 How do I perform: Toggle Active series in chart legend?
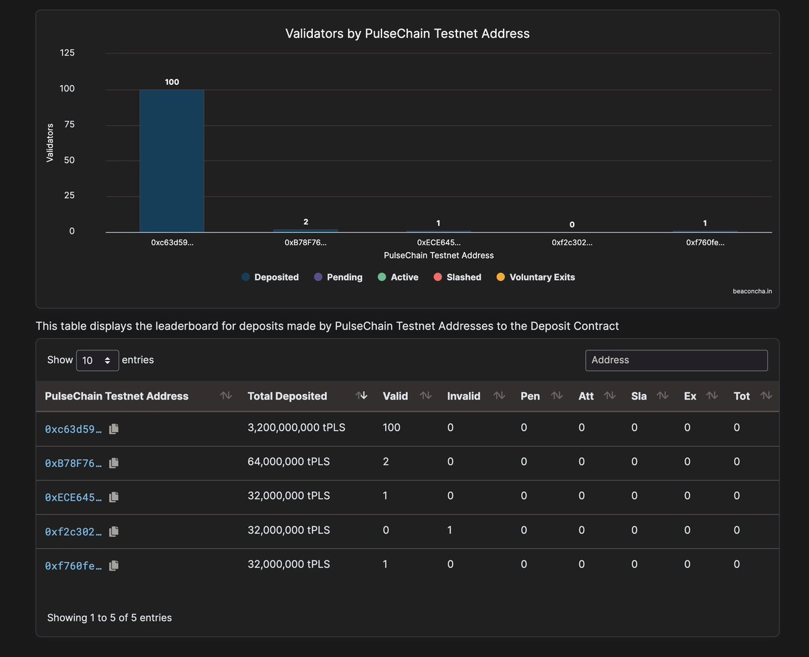pos(398,277)
